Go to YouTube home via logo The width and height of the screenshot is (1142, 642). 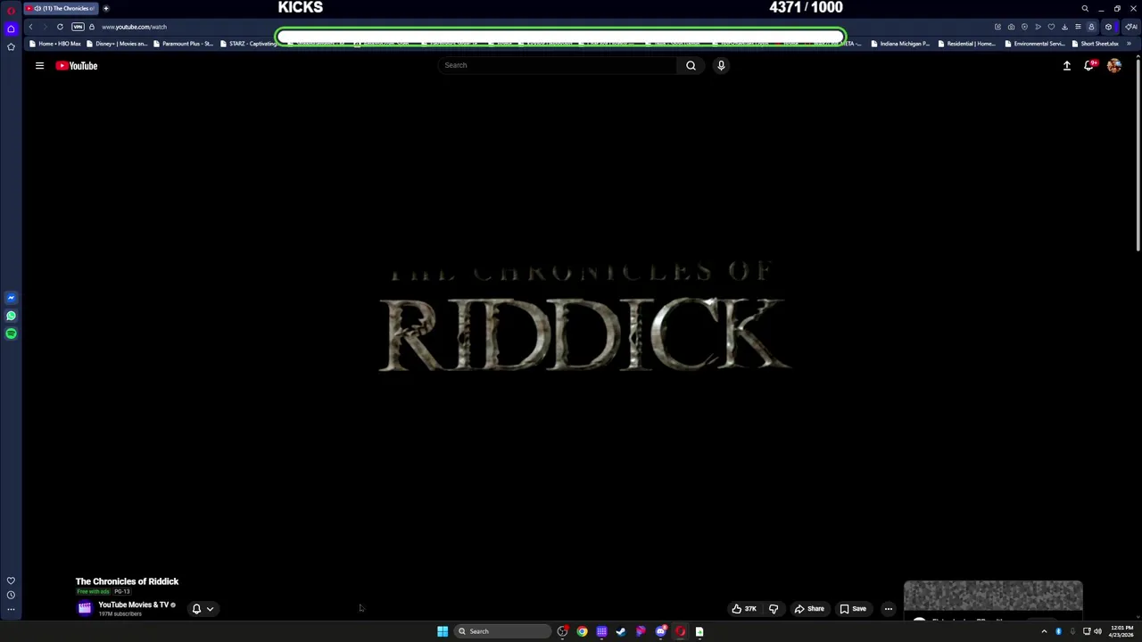pos(77,65)
